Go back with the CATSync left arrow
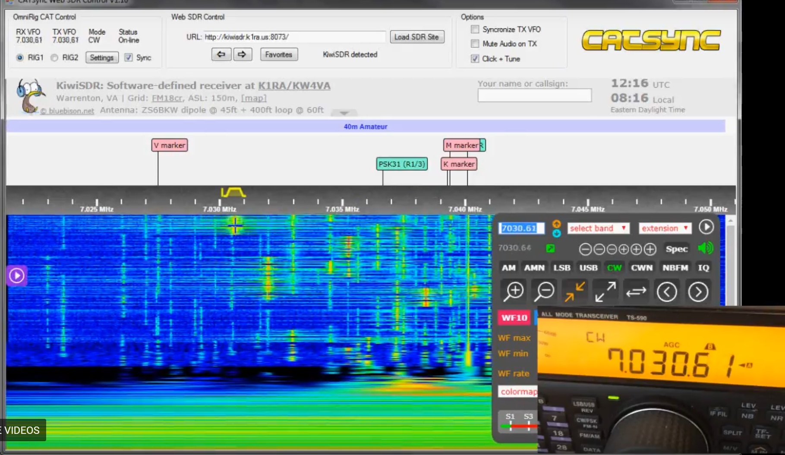The width and height of the screenshot is (785, 455). [221, 54]
